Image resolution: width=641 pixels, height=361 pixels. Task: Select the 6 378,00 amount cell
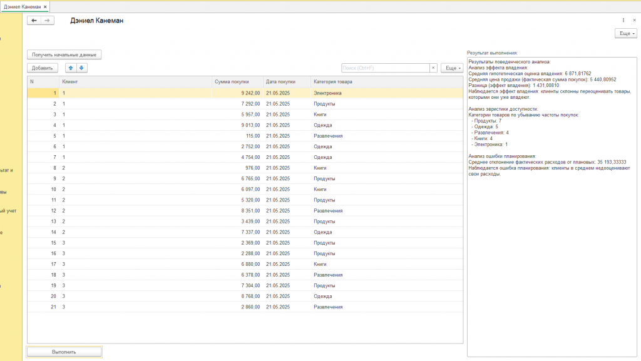[237, 275]
